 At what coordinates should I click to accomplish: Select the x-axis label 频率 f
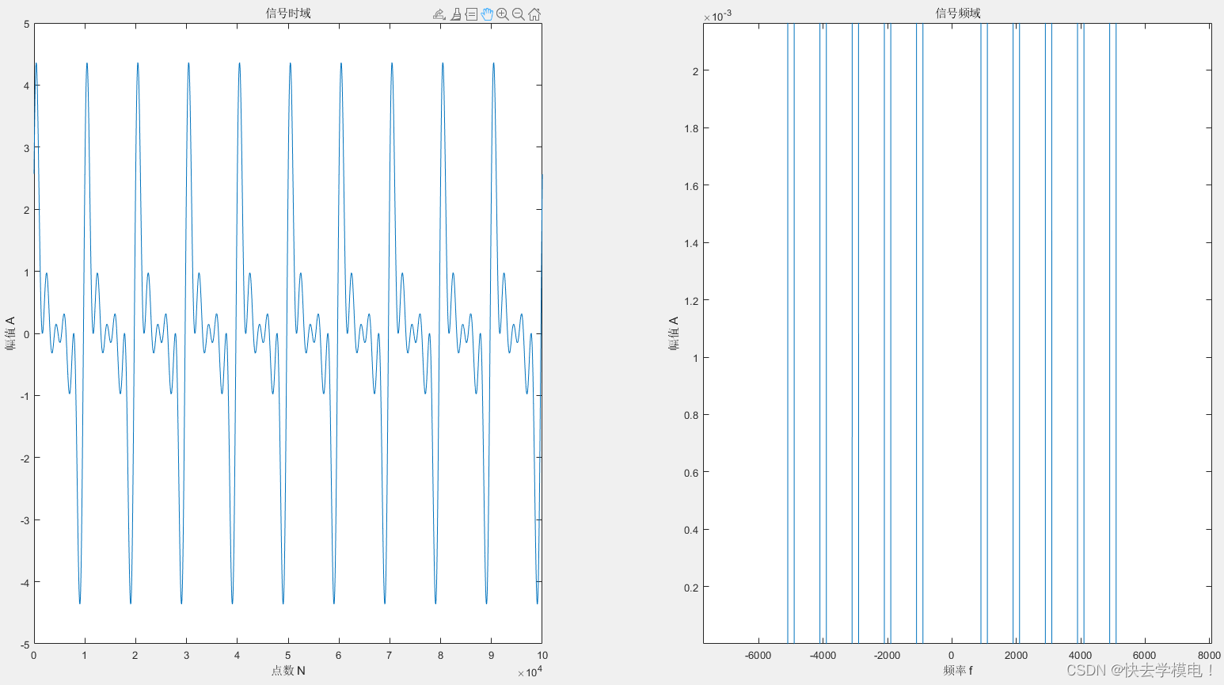coord(958,670)
